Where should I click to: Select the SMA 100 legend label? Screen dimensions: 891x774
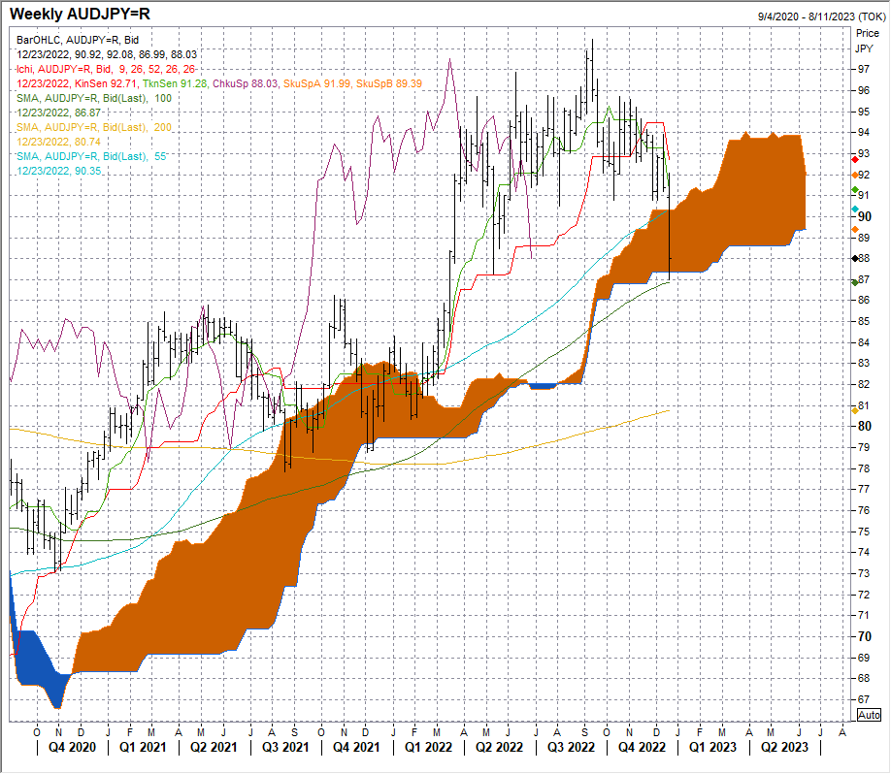pyautogui.click(x=94, y=98)
